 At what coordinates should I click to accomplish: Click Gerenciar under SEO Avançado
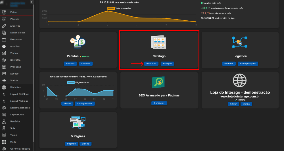159,103
